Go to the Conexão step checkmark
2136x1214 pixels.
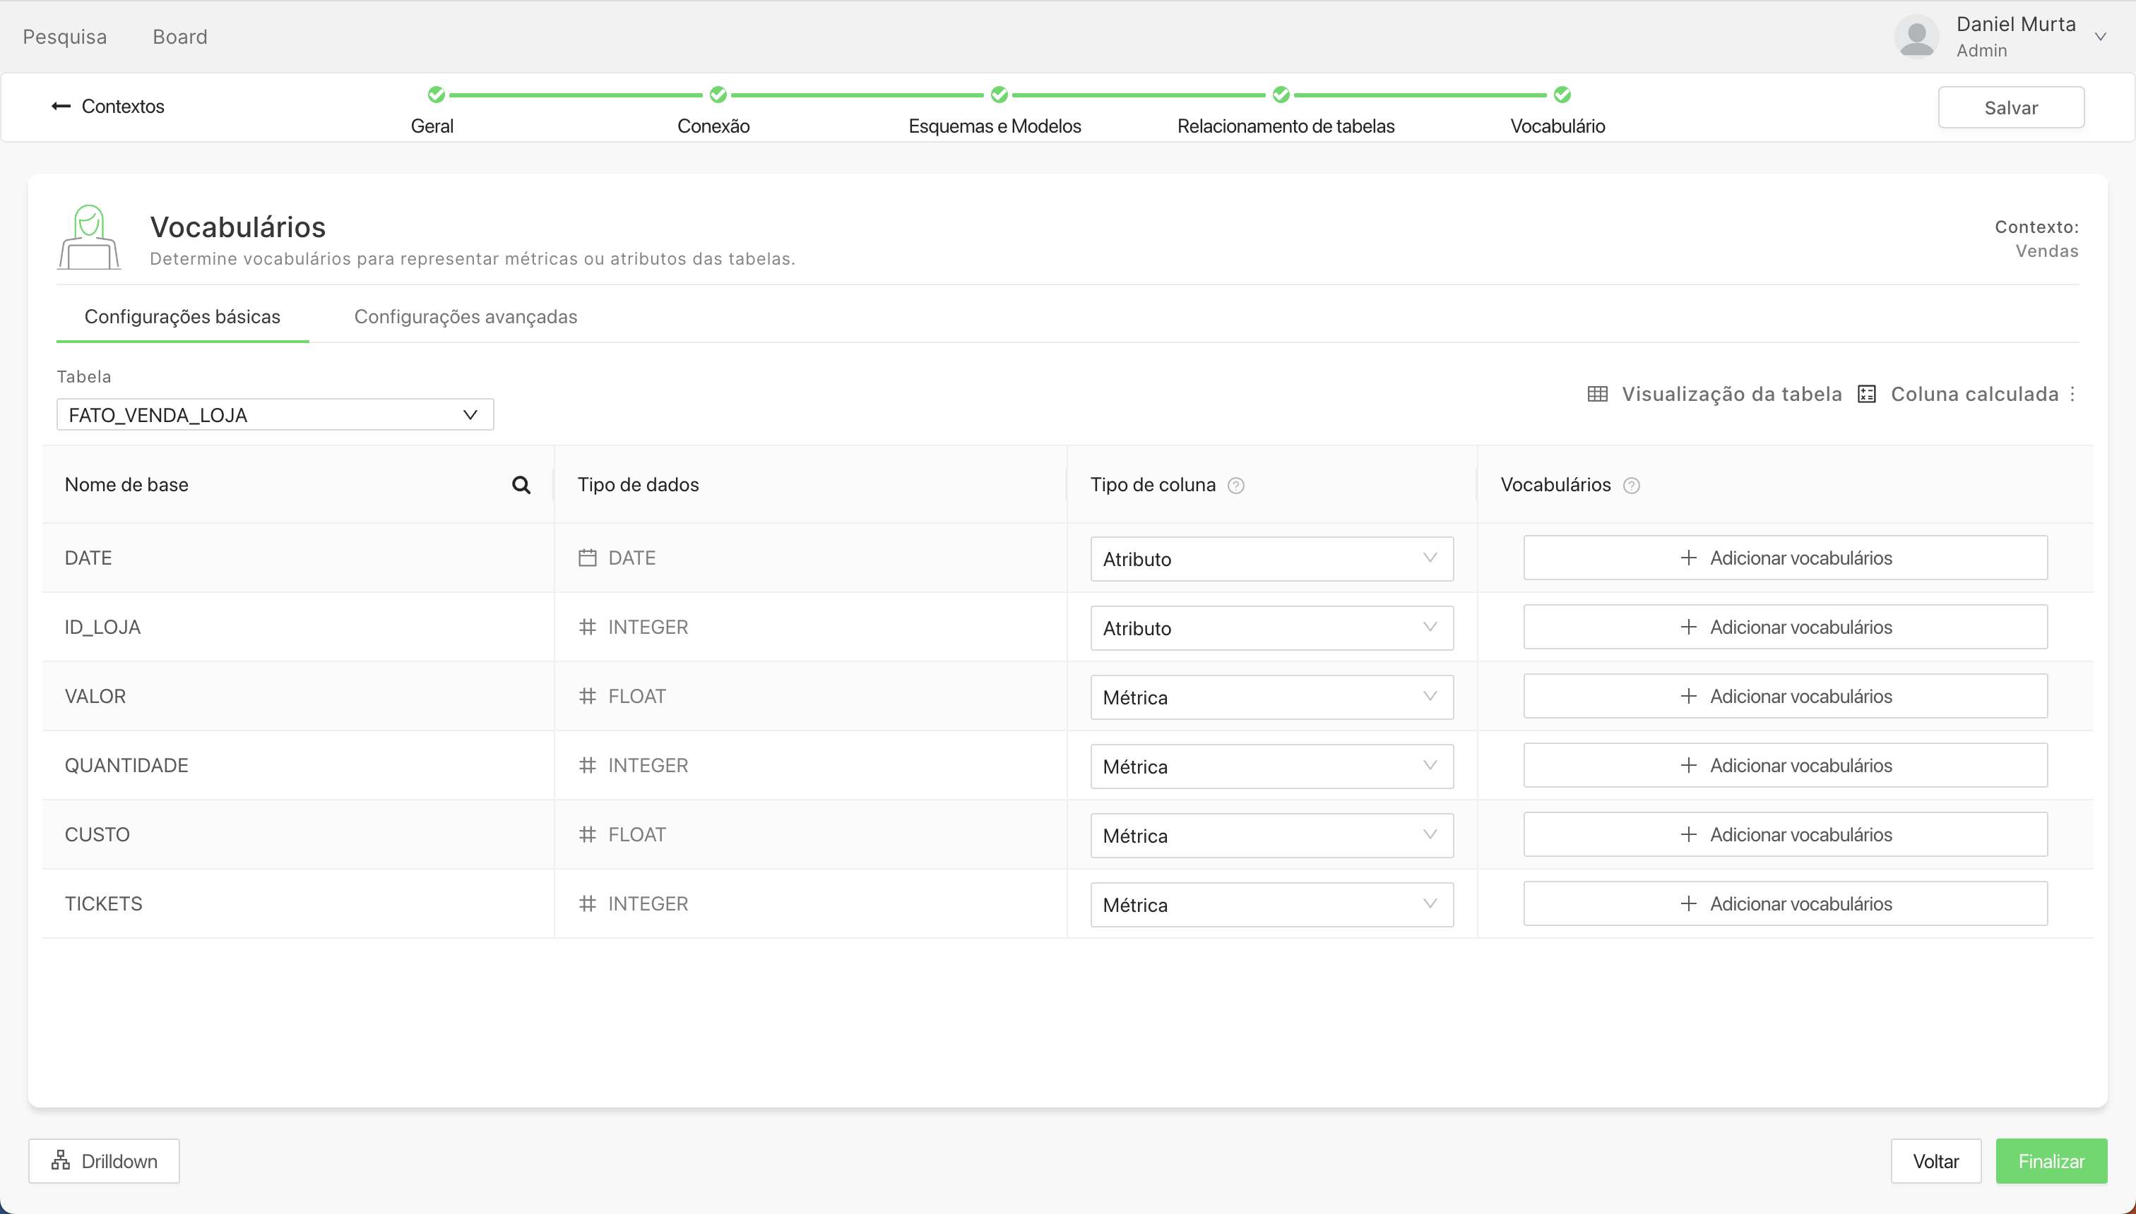point(718,95)
